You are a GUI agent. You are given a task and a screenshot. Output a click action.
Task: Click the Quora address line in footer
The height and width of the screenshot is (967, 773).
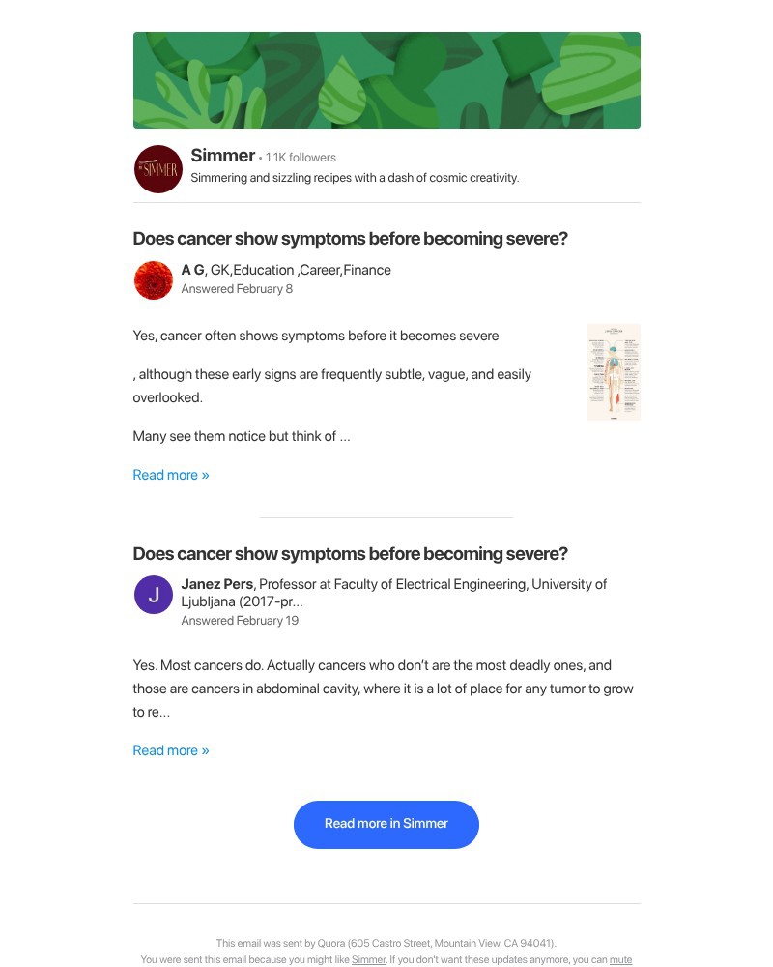click(x=386, y=942)
